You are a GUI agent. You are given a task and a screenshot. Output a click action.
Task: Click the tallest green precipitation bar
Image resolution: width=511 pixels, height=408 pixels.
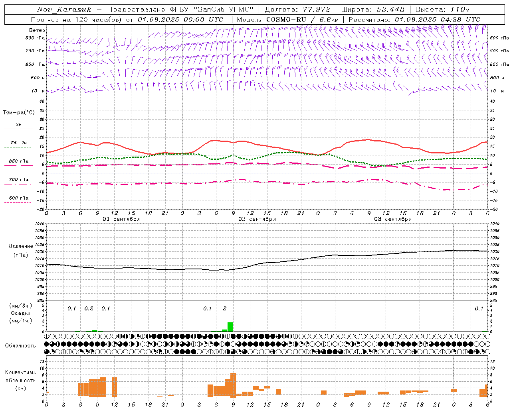point(230,327)
